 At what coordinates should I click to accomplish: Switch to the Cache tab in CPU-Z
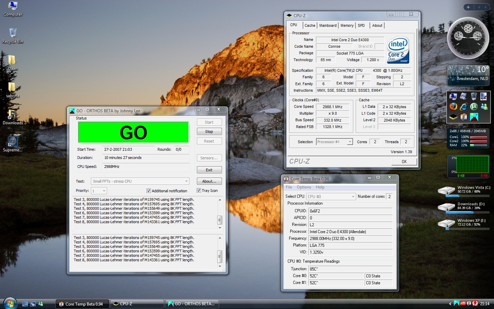[x=310, y=25]
